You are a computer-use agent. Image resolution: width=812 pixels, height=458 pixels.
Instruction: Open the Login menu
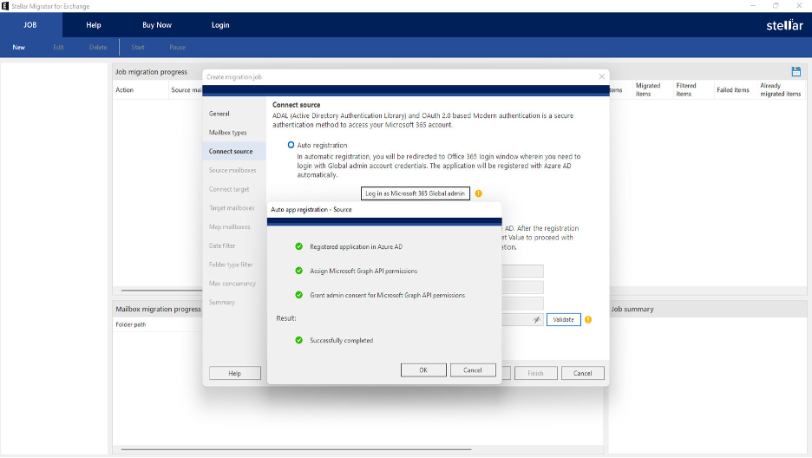pyautogui.click(x=220, y=25)
